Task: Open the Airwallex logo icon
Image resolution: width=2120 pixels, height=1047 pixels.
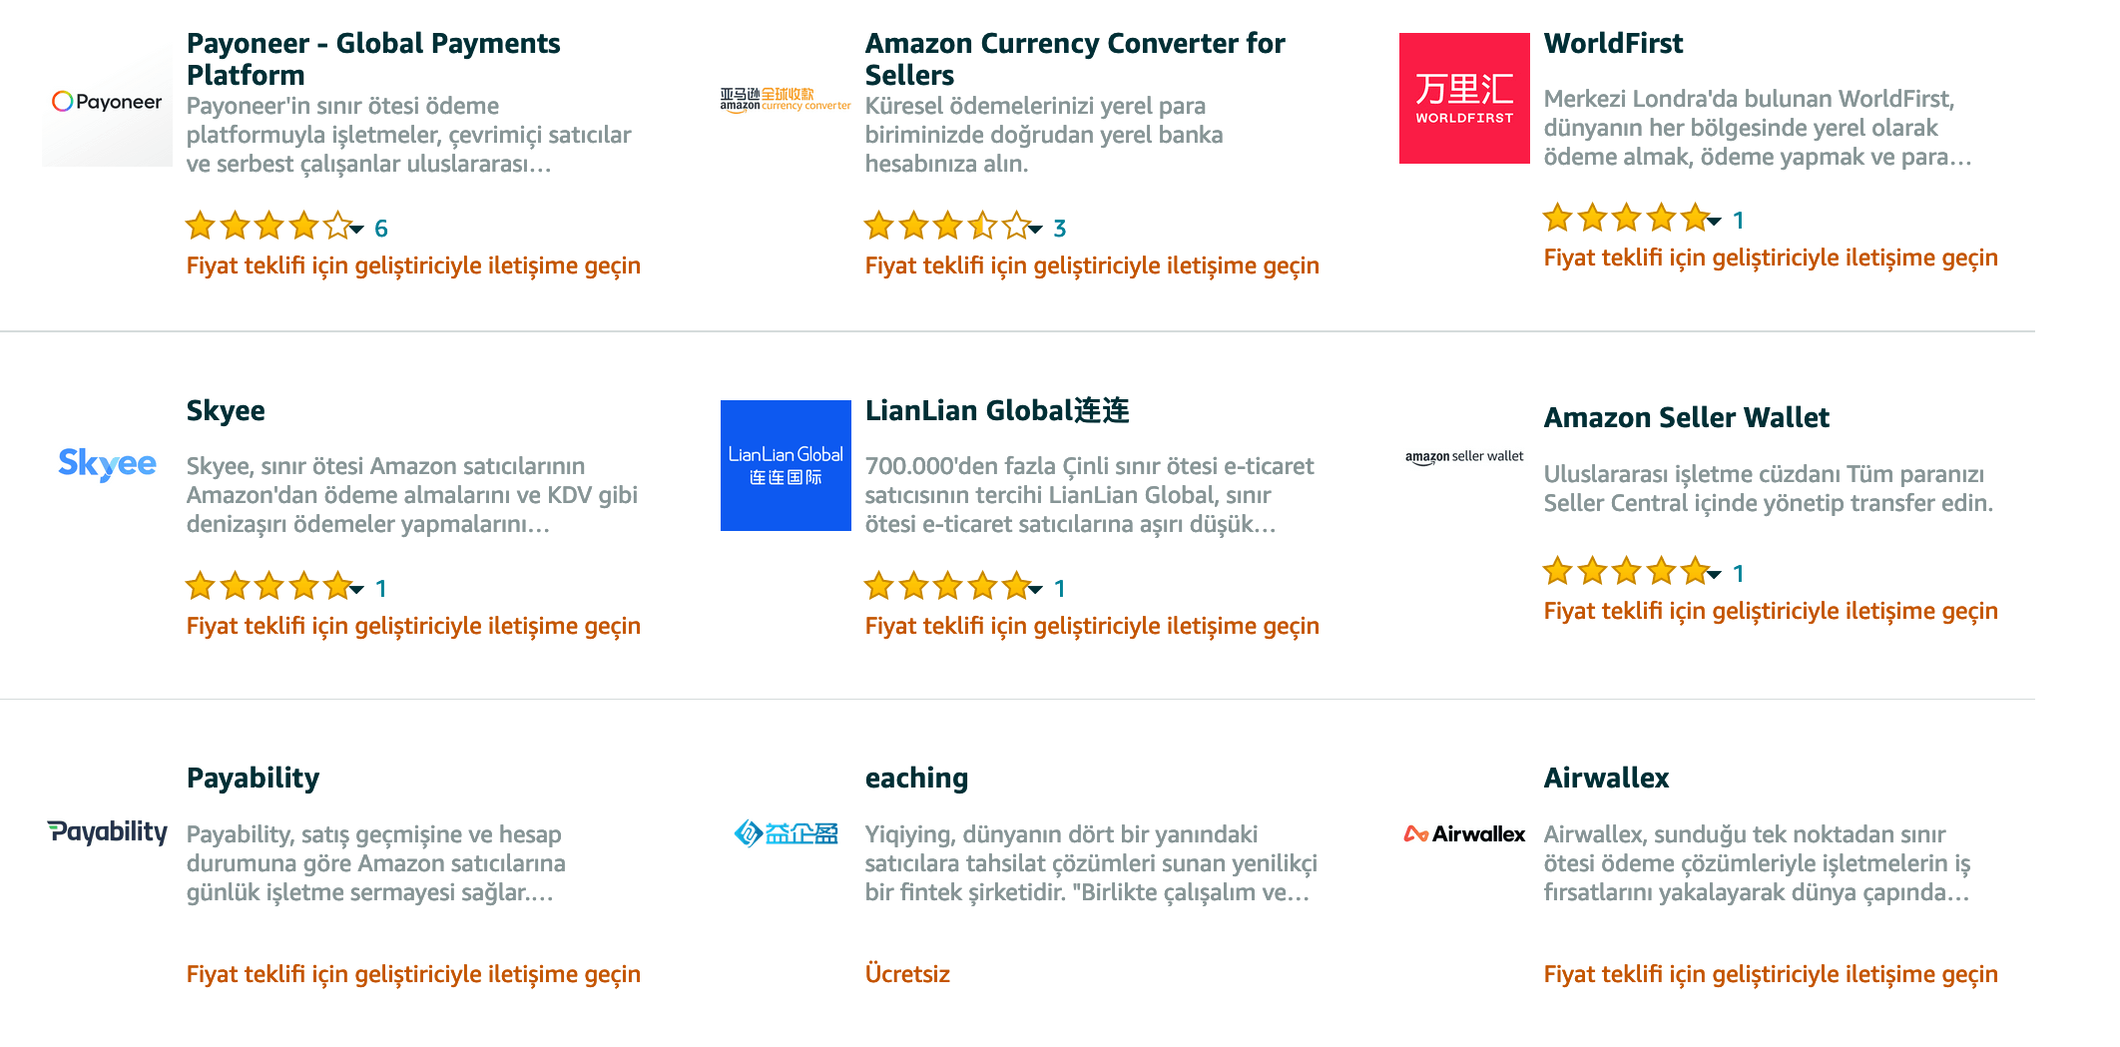Action: pyautogui.click(x=1464, y=833)
